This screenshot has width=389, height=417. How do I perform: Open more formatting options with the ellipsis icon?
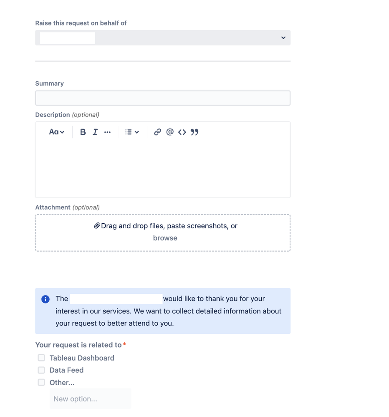pos(107,132)
